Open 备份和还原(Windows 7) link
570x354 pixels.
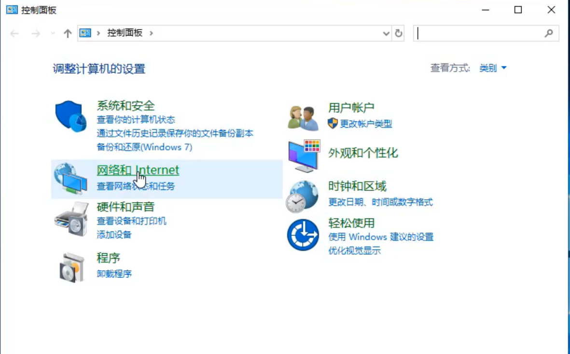(144, 147)
